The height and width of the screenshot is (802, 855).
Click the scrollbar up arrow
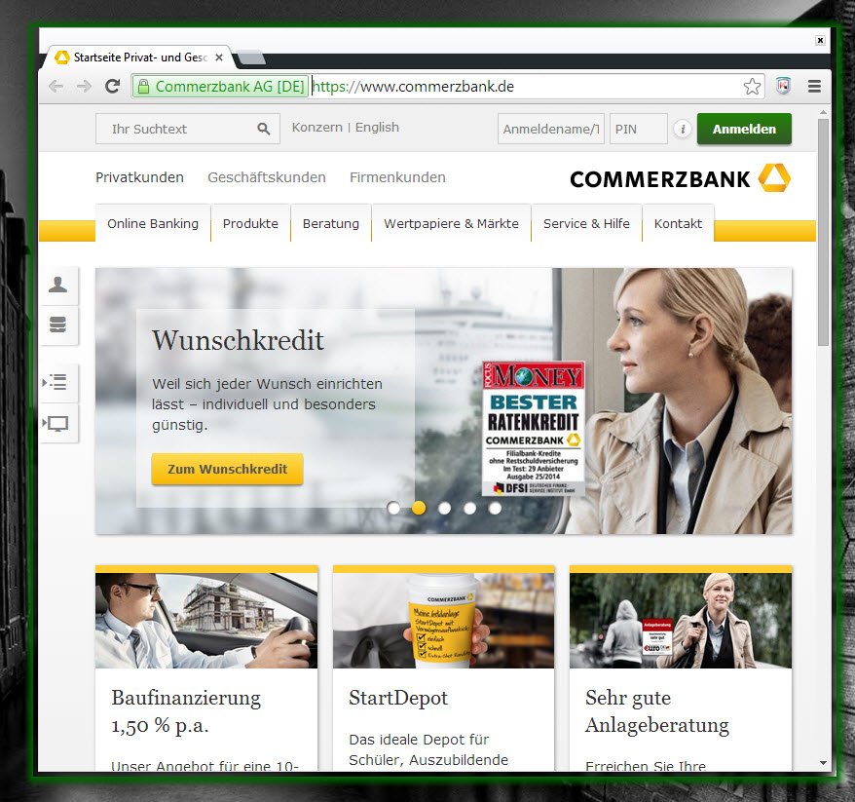tap(823, 112)
